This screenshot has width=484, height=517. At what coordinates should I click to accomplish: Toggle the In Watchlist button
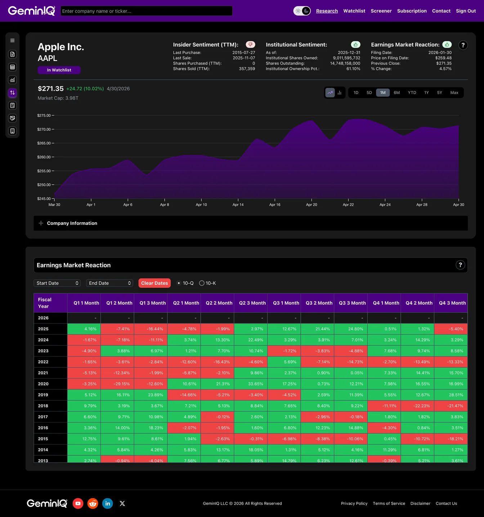(59, 70)
